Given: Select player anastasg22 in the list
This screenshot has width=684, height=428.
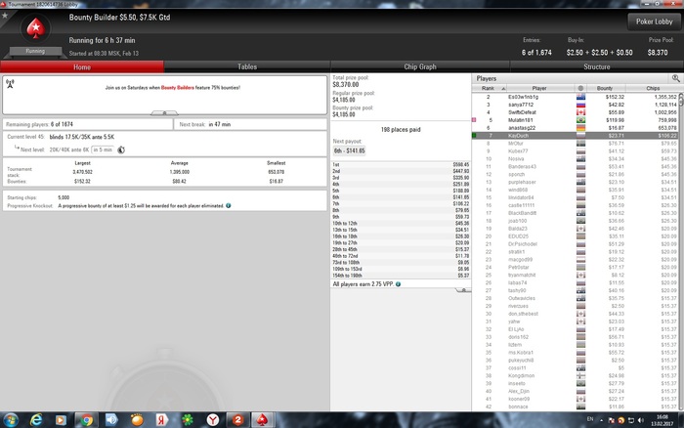Looking at the screenshot, I should click(575, 128).
